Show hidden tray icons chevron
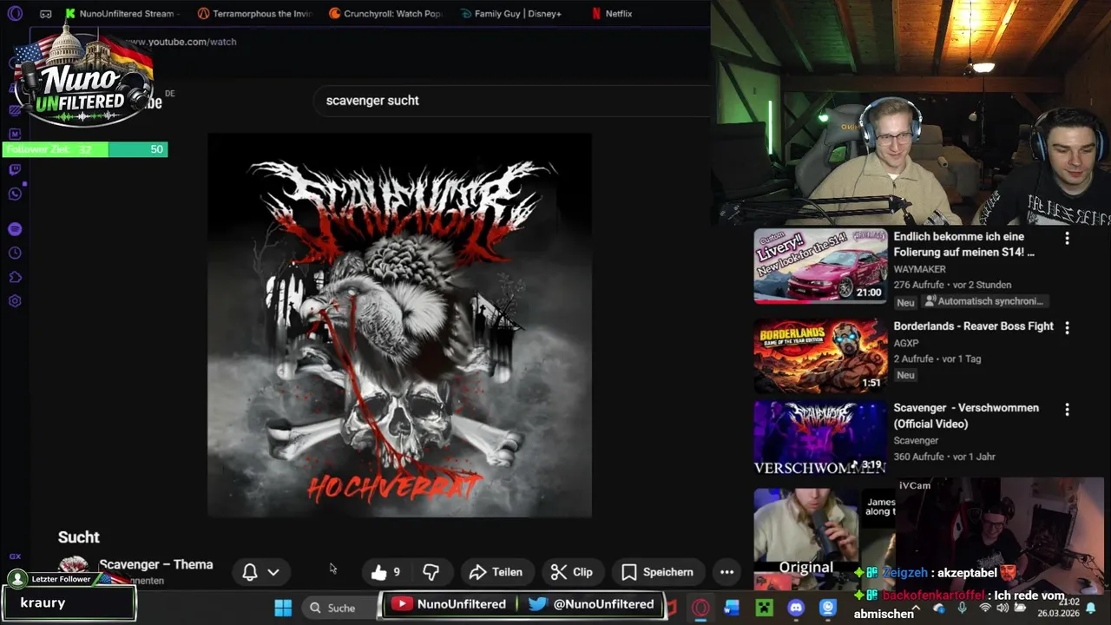The height and width of the screenshot is (625, 1111). click(917, 608)
